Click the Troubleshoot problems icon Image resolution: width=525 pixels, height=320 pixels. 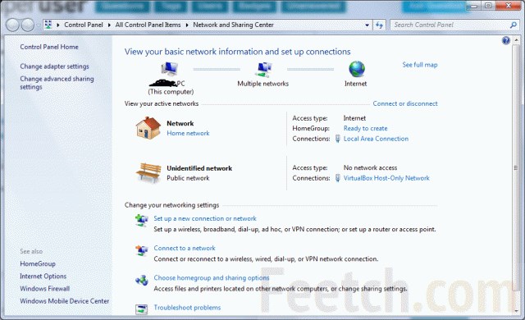click(142, 309)
